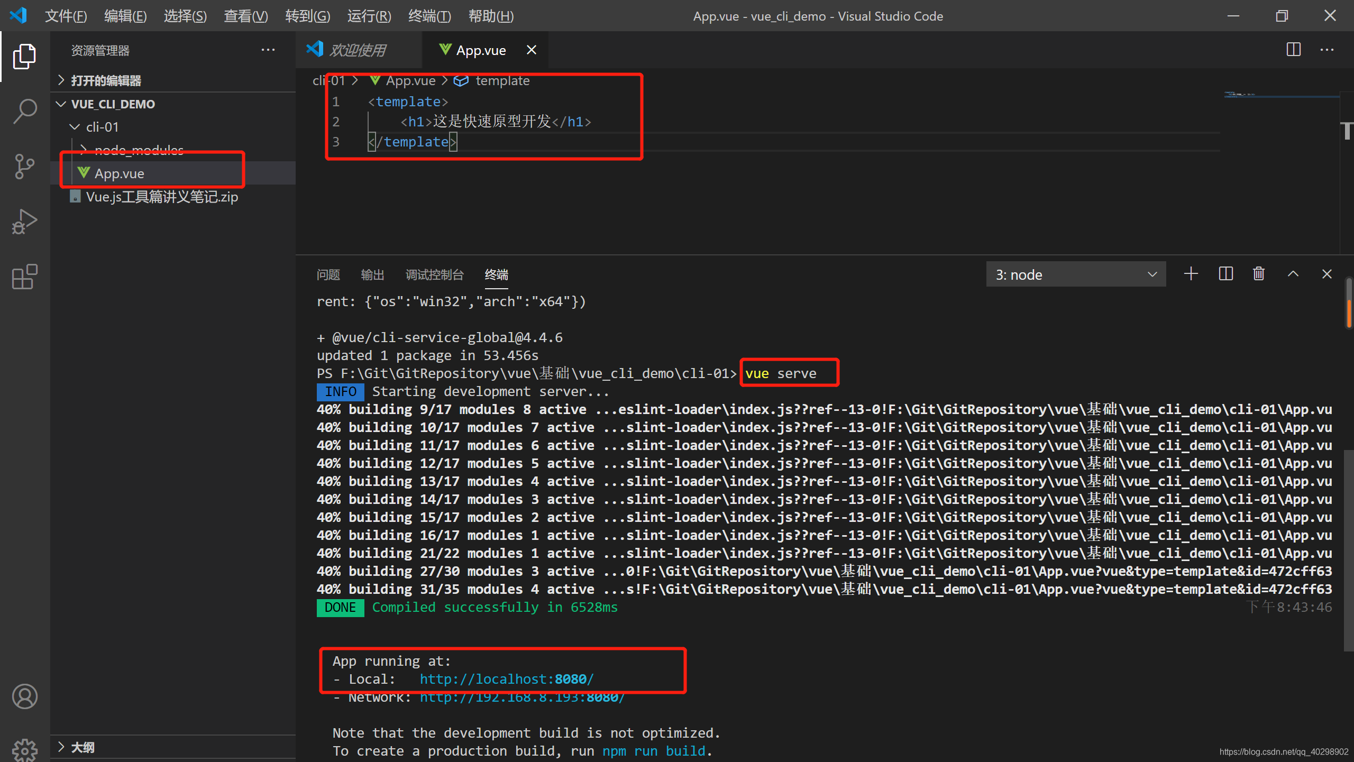Open the Extensions view

coord(24,277)
